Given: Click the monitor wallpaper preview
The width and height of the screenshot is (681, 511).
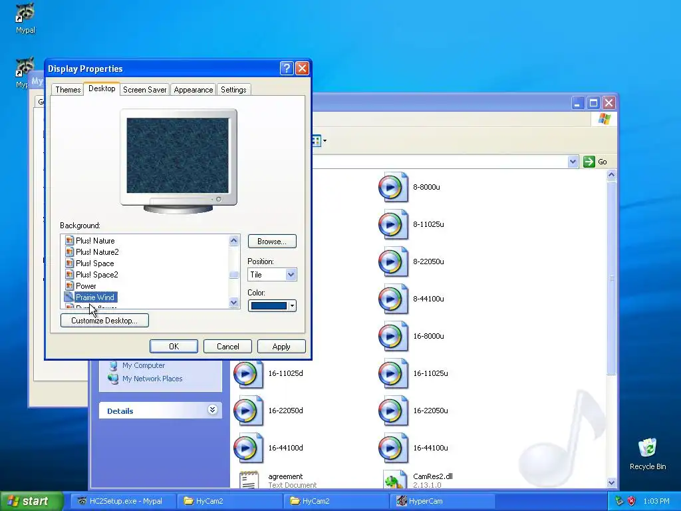Looking at the screenshot, I should click(177, 156).
